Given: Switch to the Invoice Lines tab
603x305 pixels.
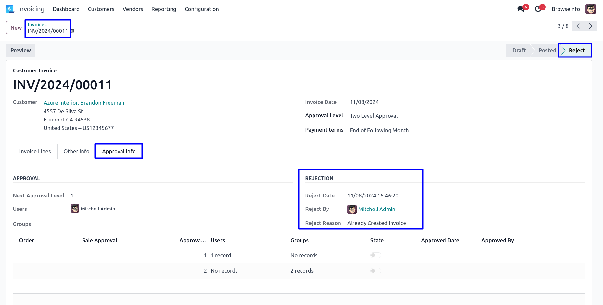Looking at the screenshot, I should coord(35,151).
